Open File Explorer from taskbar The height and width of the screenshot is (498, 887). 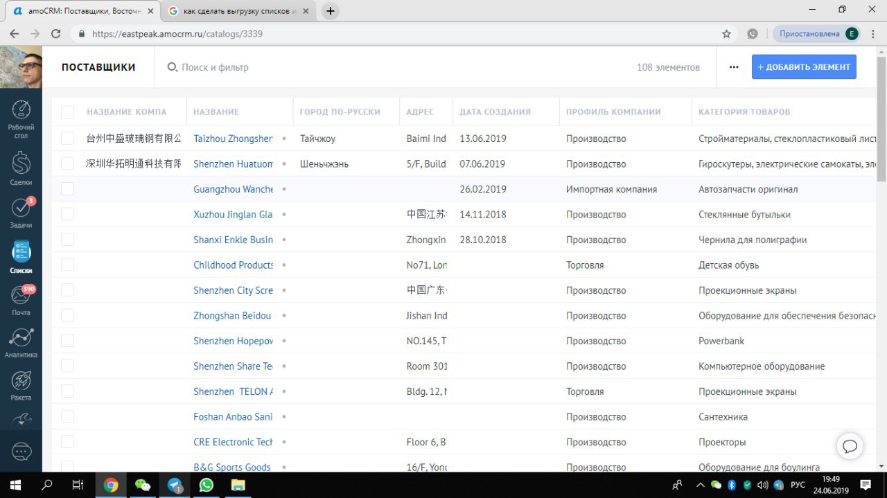tap(238, 485)
